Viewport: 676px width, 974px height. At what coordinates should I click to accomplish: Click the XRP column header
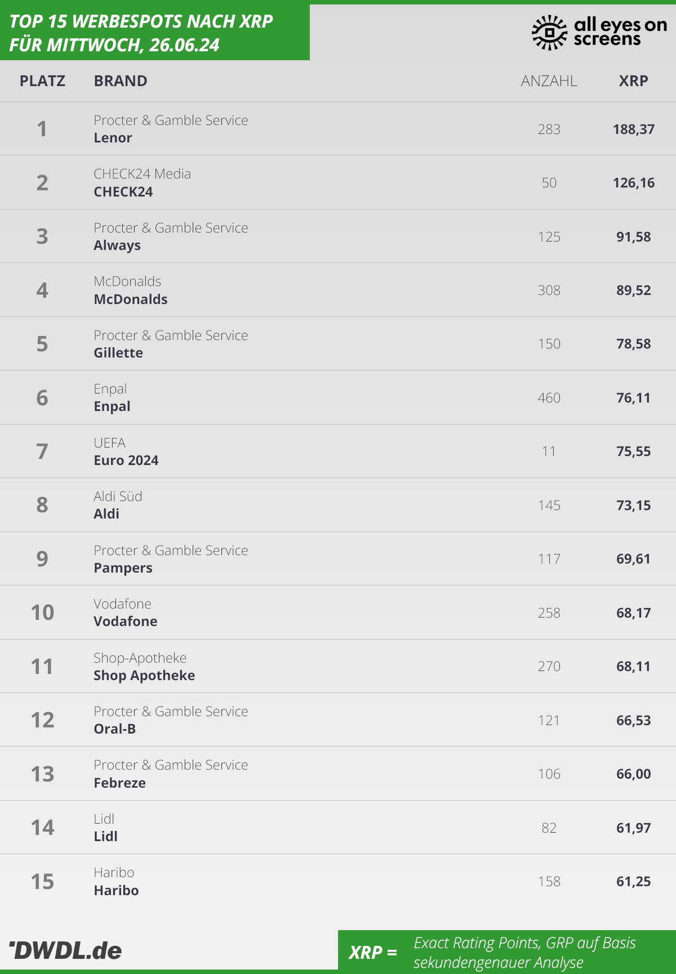pos(633,81)
